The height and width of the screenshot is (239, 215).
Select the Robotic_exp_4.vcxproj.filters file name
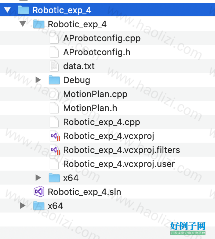[x=122, y=150]
